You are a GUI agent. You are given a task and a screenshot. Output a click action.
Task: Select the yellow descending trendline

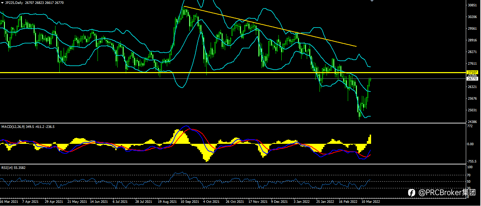coord(270,27)
